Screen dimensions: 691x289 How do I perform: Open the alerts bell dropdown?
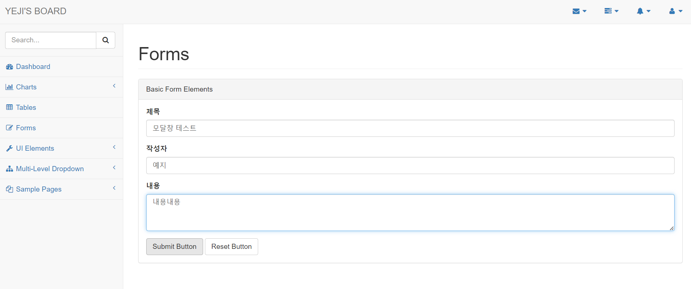coord(644,11)
